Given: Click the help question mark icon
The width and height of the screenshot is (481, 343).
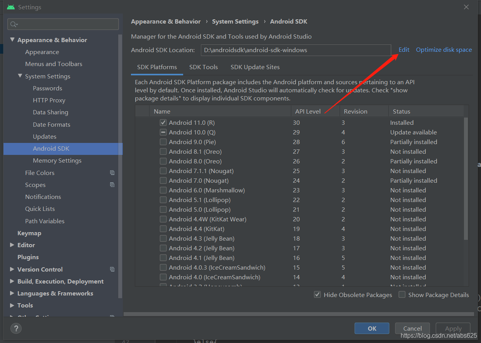Looking at the screenshot, I should 15,328.
